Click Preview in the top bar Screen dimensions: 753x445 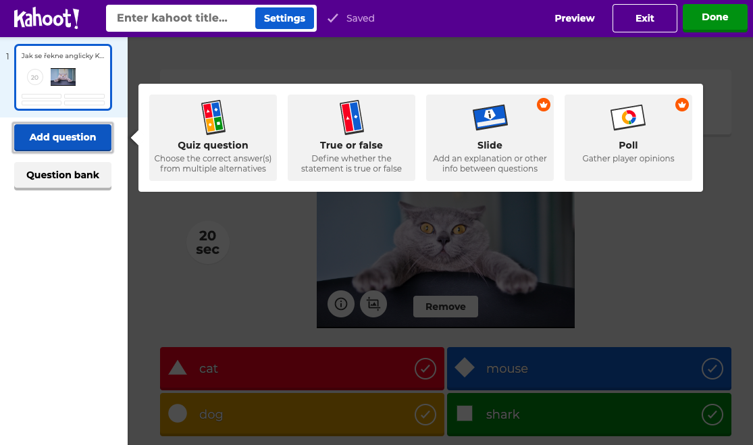pos(574,18)
